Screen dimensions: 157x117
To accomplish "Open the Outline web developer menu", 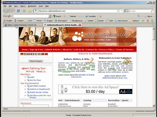I will pyautogui.click(x=89, y=20).
